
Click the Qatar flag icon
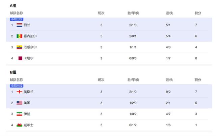tap(20, 58)
